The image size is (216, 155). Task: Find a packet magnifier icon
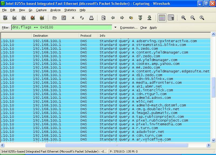pyautogui.click(x=104, y=18)
